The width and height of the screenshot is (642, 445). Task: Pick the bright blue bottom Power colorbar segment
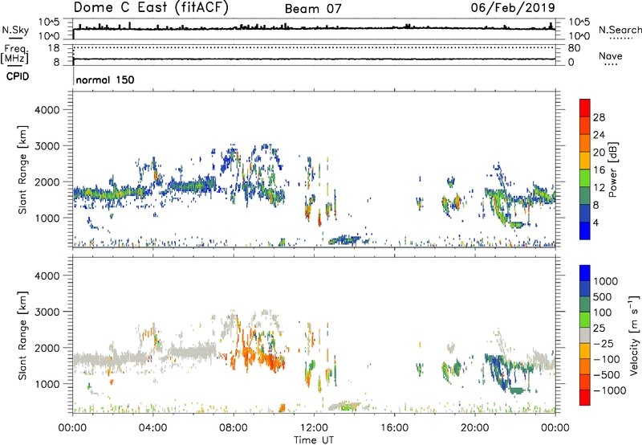(585, 231)
